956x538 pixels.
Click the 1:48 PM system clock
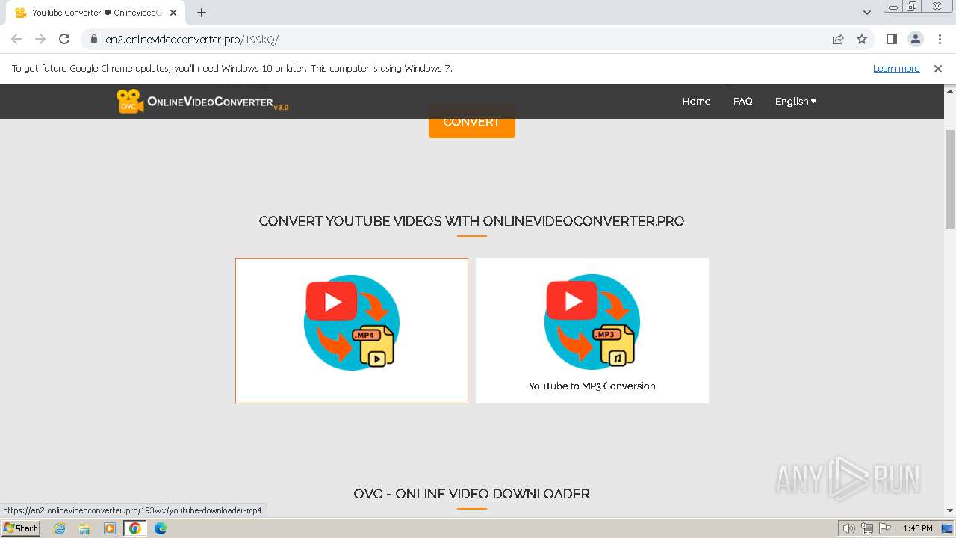[917, 528]
